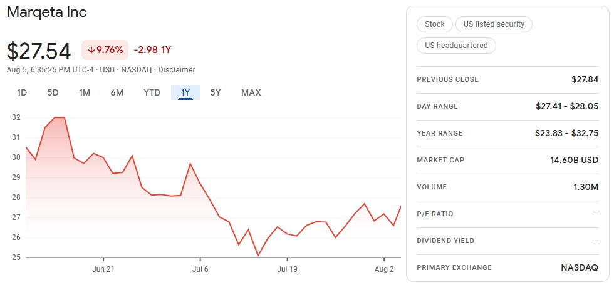Click the Marqeta Inc title
Image resolution: width=614 pixels, height=283 pixels.
pos(46,12)
